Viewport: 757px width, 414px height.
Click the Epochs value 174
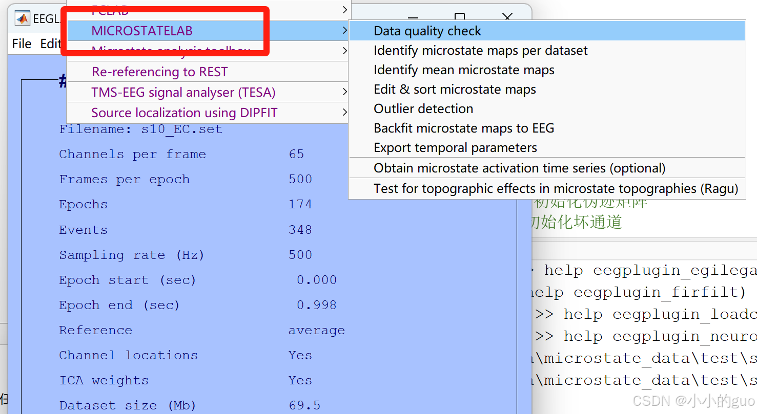300,204
